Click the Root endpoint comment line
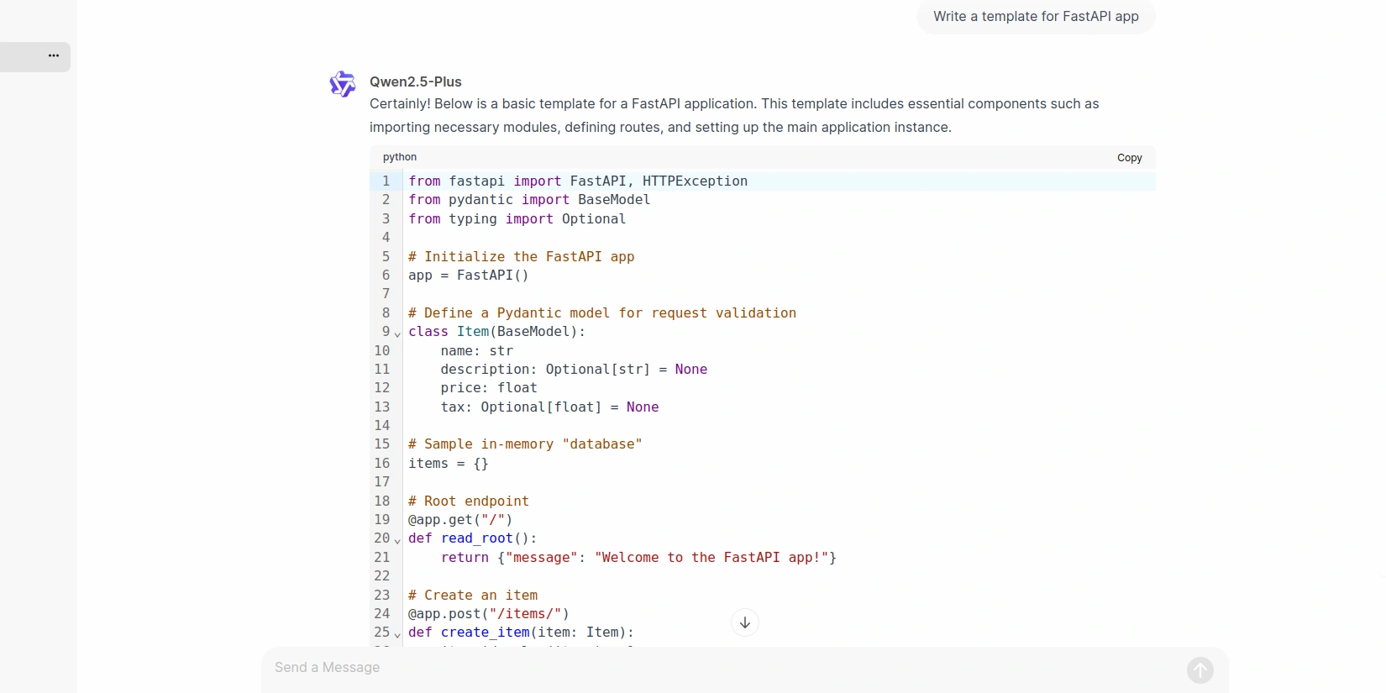The width and height of the screenshot is (1386, 693). [x=469, y=501]
